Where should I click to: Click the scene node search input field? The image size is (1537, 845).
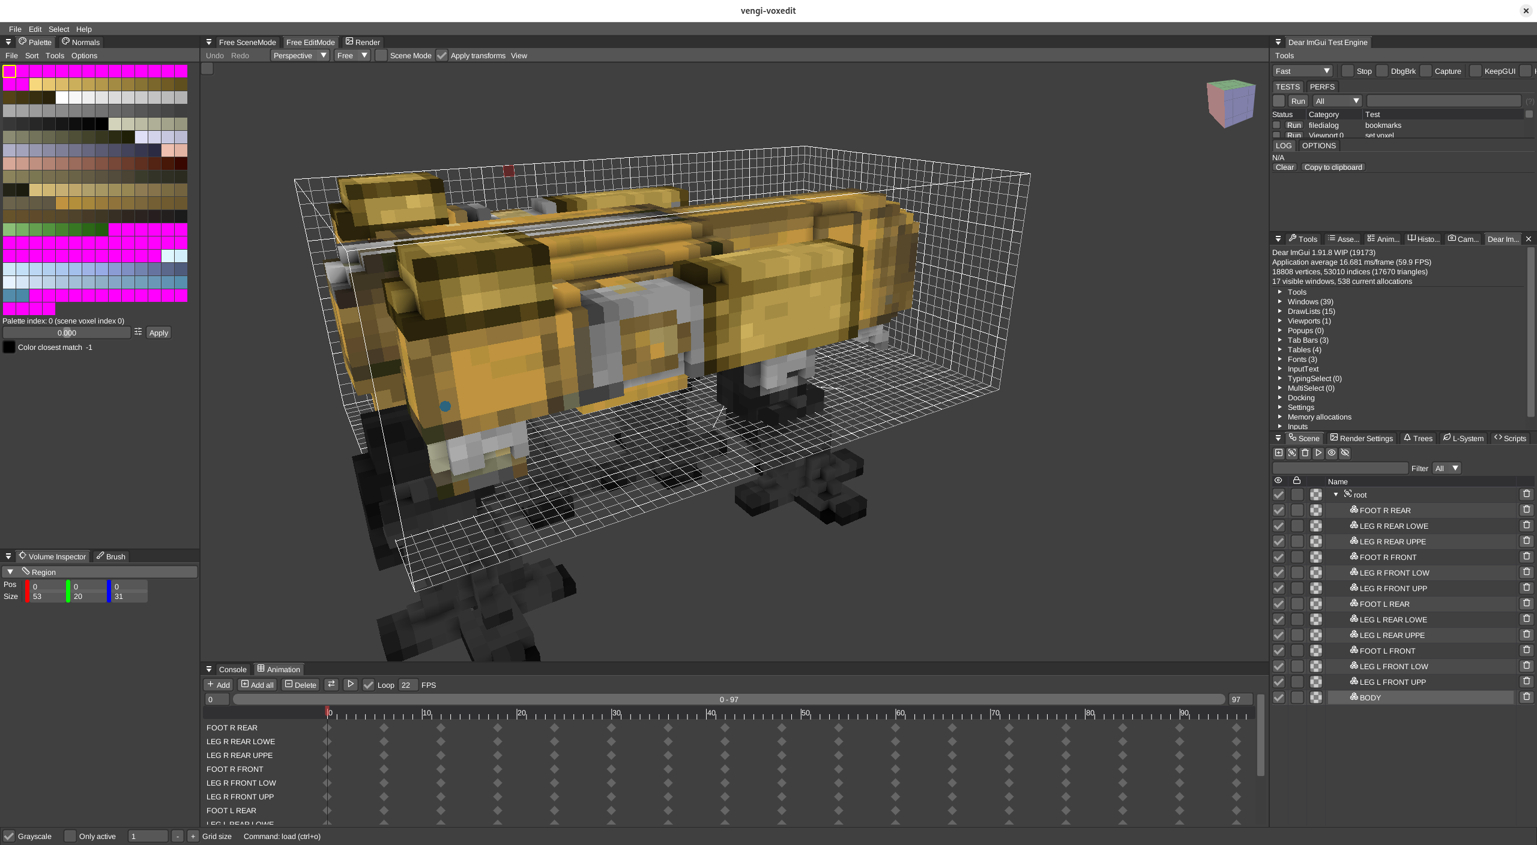[x=1339, y=468]
